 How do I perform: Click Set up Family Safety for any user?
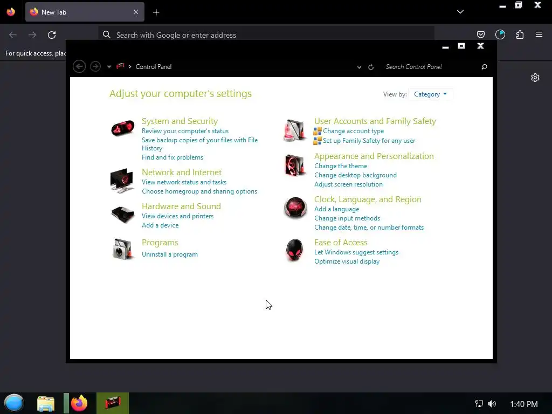click(x=369, y=141)
